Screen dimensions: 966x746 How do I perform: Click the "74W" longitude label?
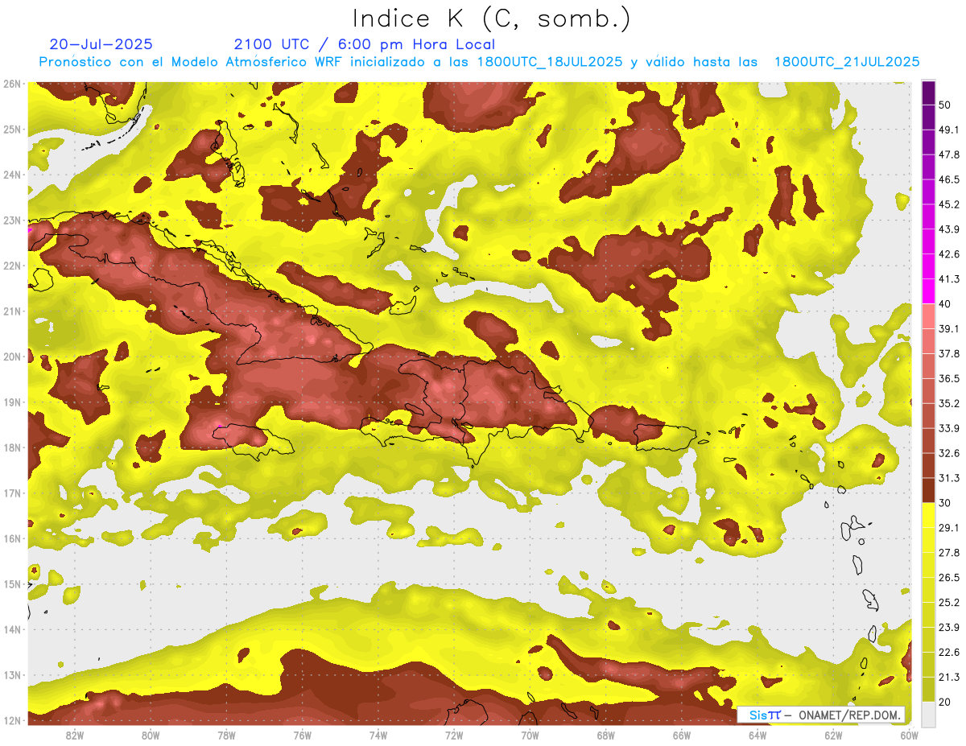point(378,734)
